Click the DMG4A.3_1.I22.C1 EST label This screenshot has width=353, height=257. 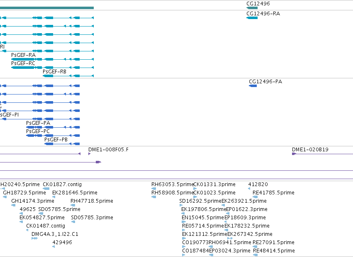55,234
